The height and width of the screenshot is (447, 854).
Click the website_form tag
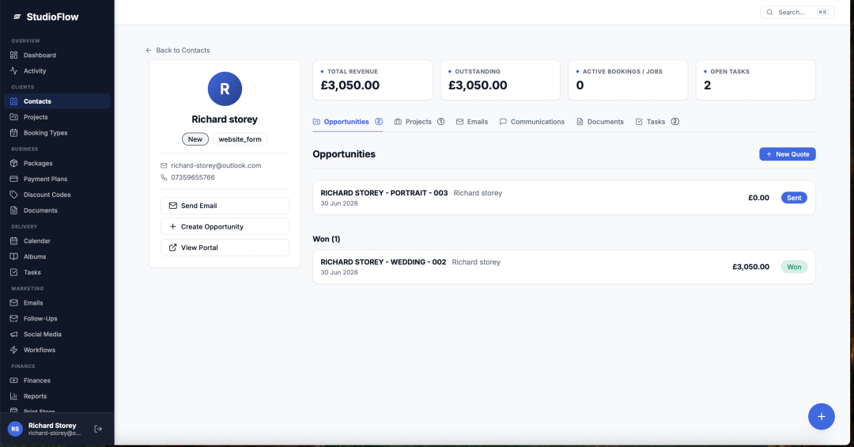240,139
